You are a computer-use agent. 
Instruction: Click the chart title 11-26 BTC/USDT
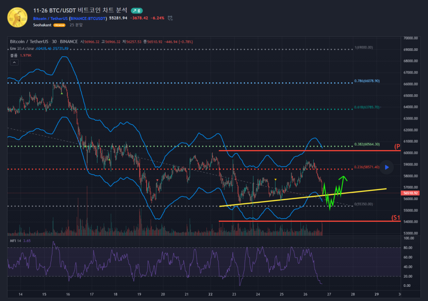80,10
